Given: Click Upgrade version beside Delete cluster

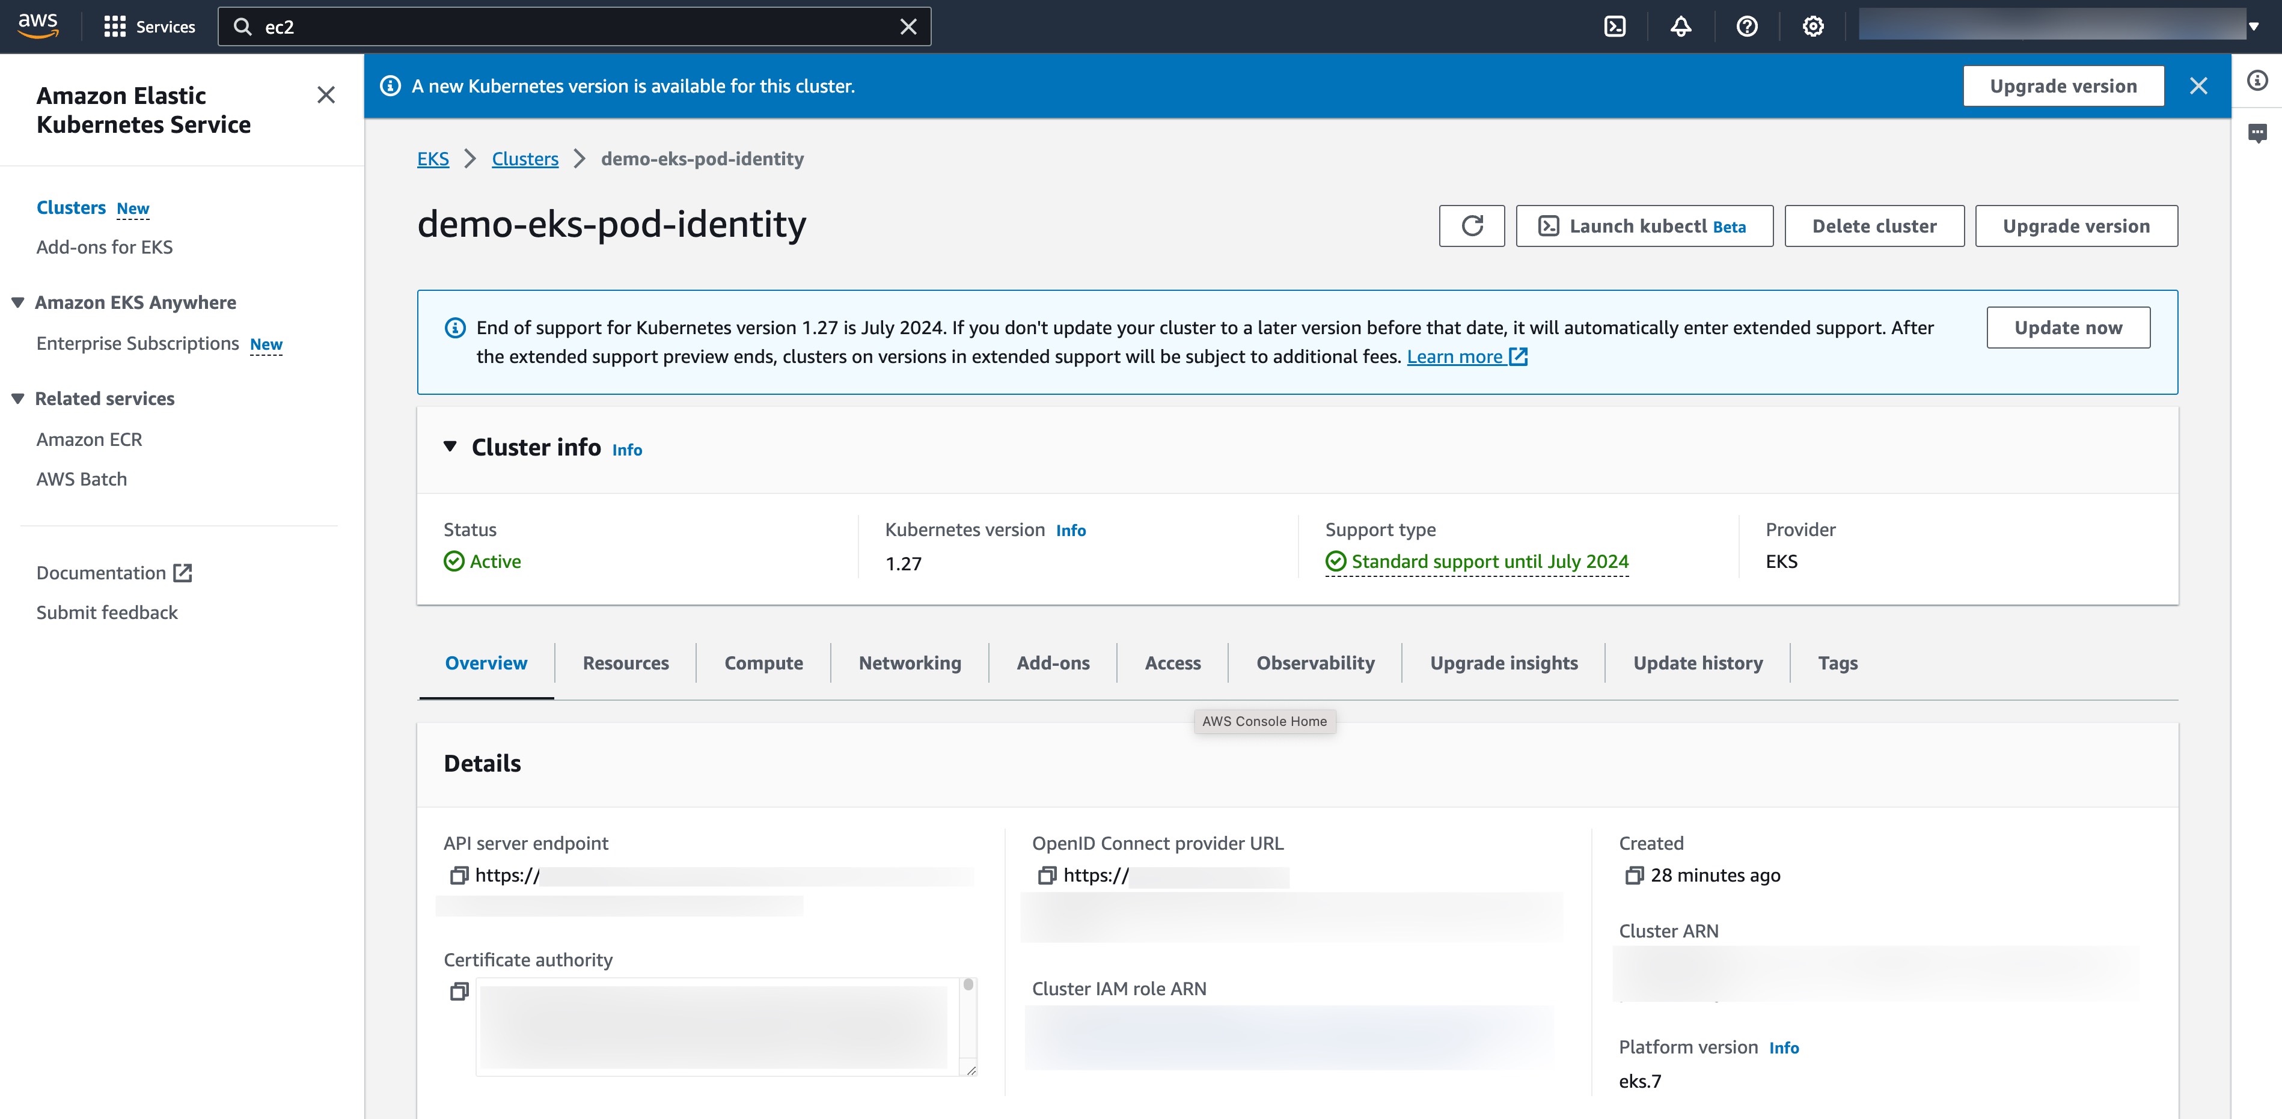Looking at the screenshot, I should (x=2076, y=226).
